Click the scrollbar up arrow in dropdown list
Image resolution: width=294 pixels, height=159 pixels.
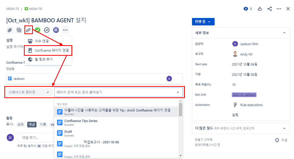pos(180,101)
